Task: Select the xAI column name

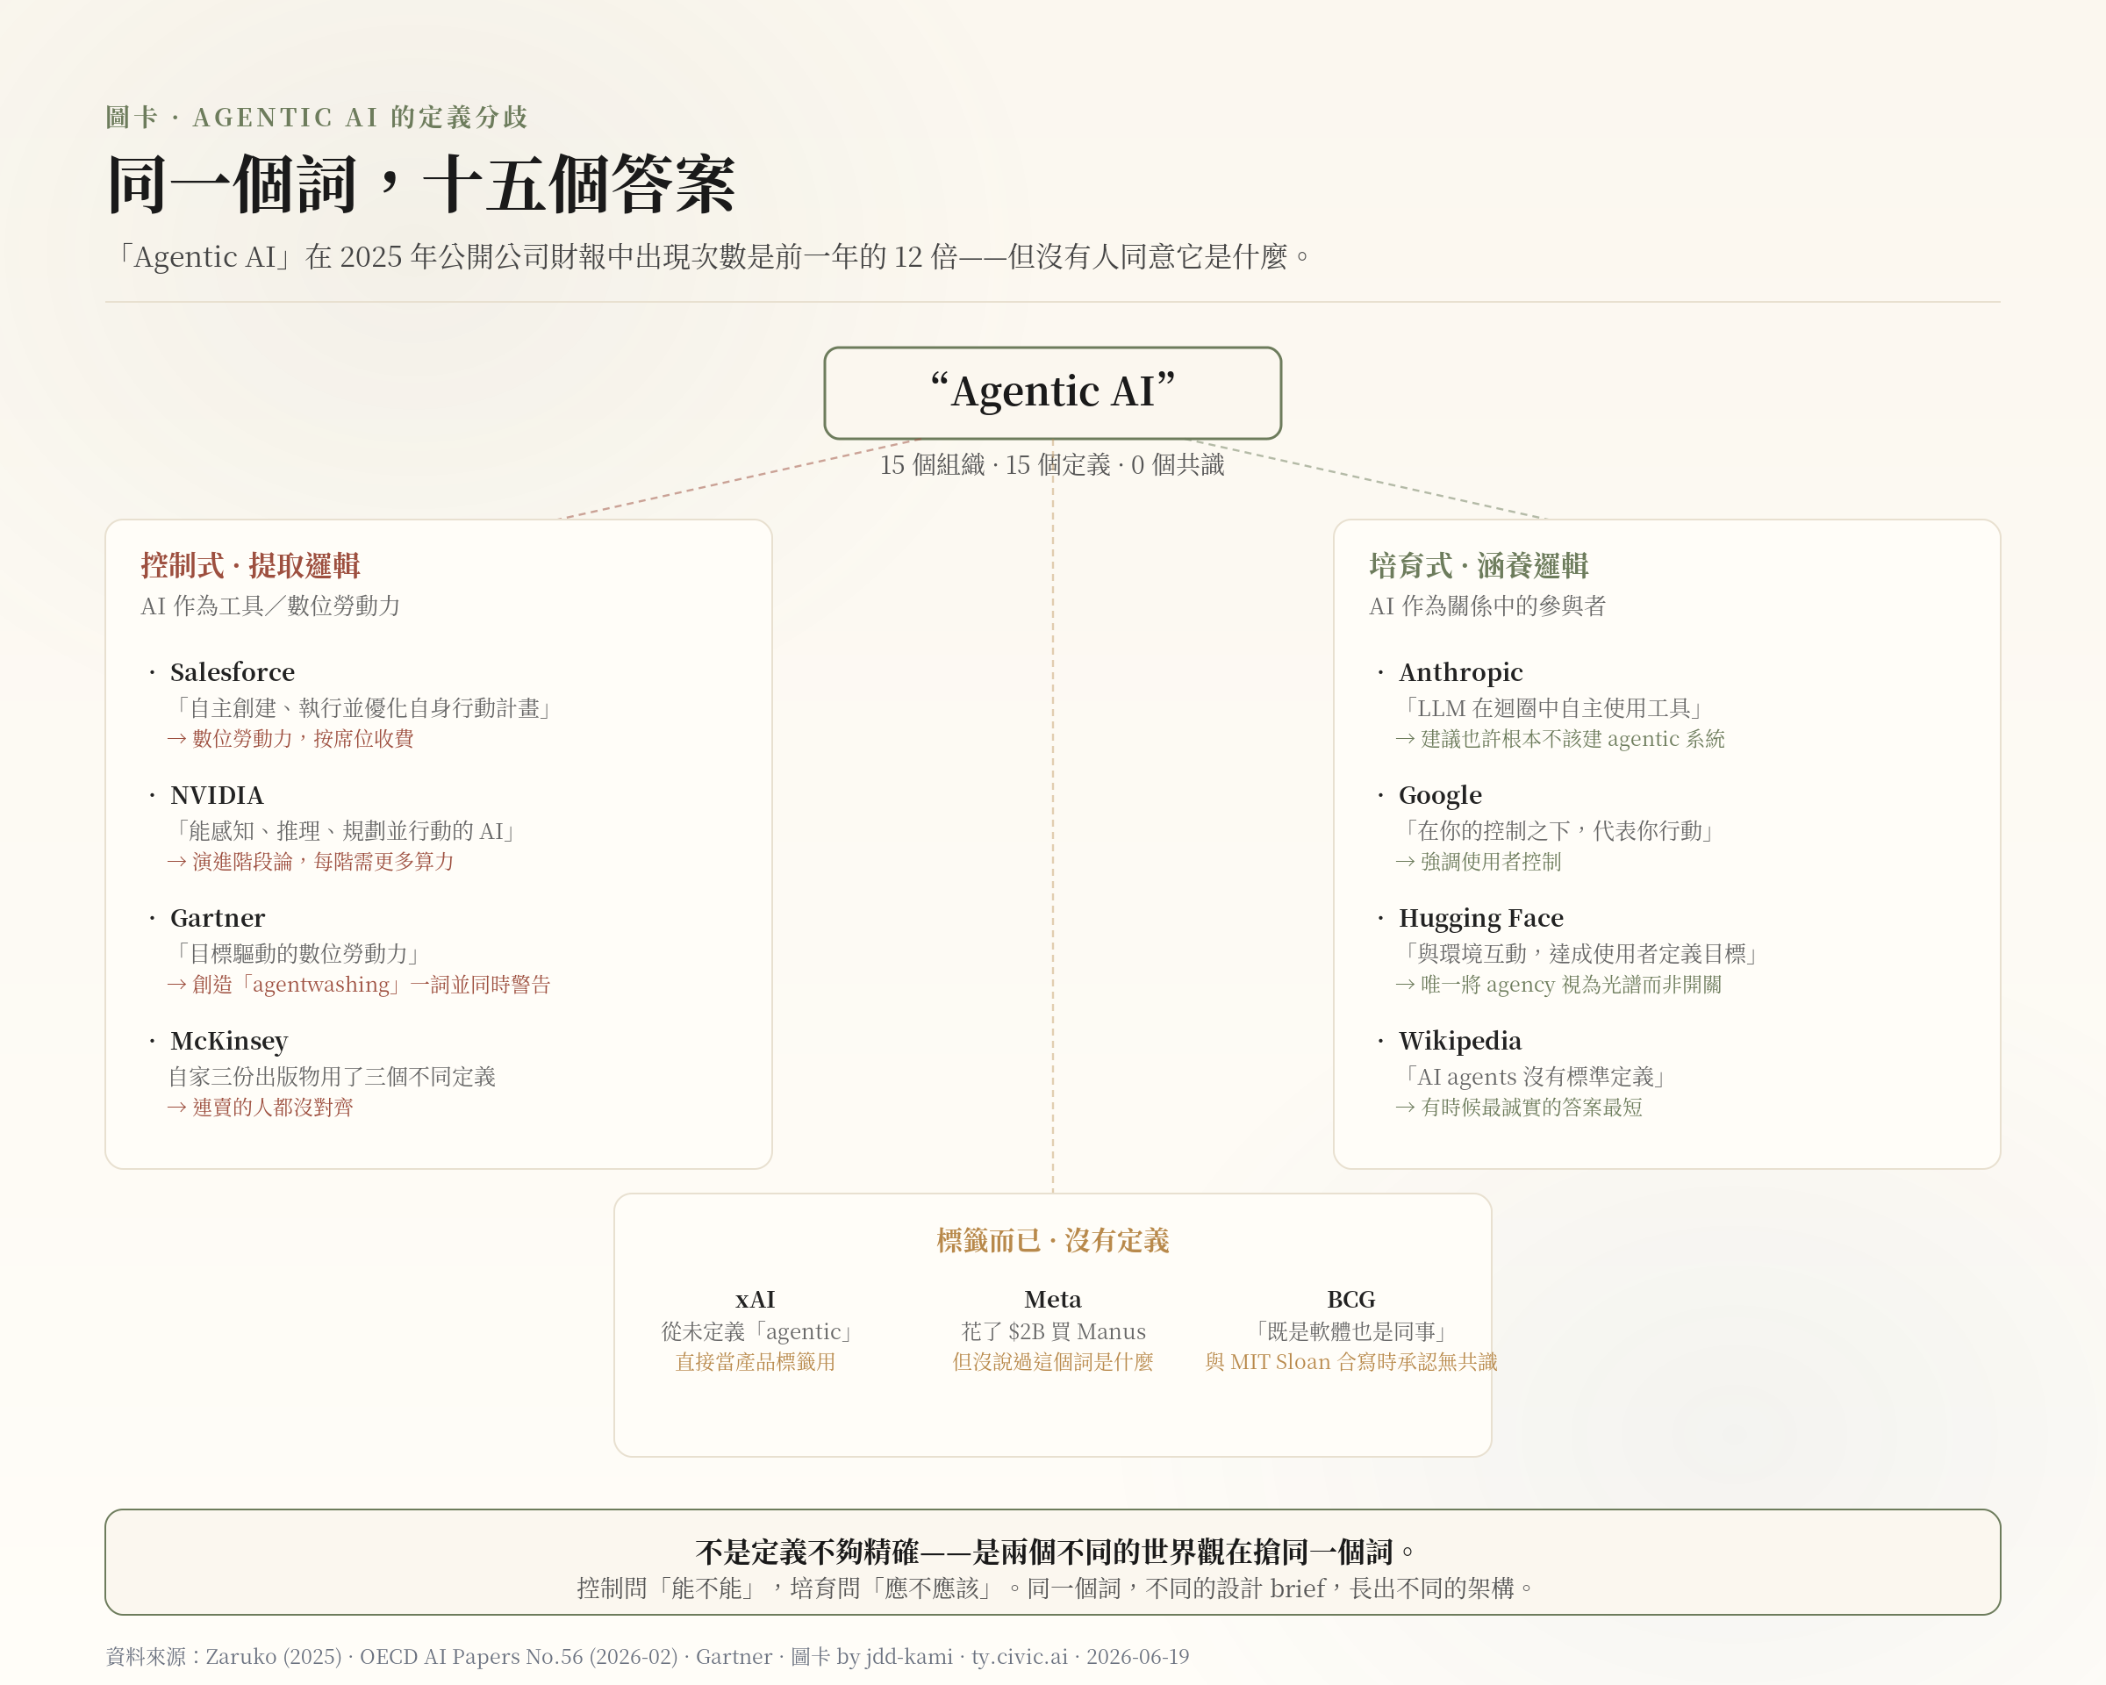Action: (755, 1299)
